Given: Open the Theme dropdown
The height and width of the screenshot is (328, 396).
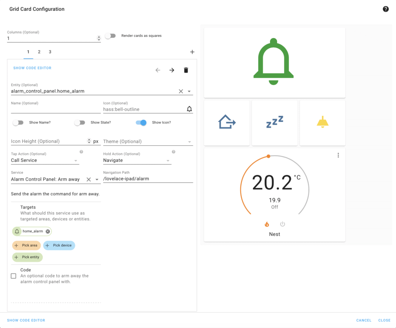Looking at the screenshot, I should (148, 141).
